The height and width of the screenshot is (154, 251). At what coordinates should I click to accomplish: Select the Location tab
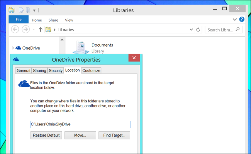point(72,70)
